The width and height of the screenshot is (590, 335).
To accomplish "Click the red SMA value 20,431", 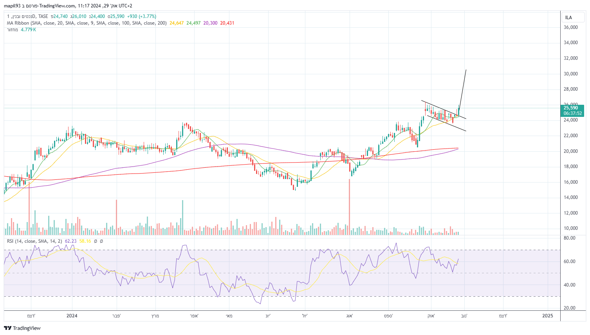I will [x=227, y=23].
